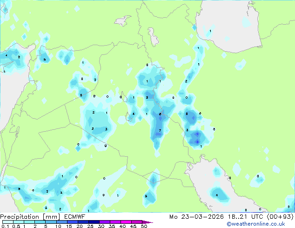Click the legend label '45'
295x228 pixels.
(133, 226)
